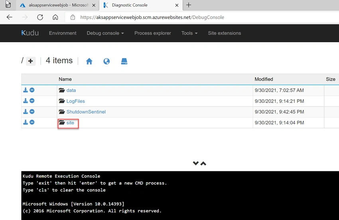Go to the home directory icon

click(x=89, y=61)
